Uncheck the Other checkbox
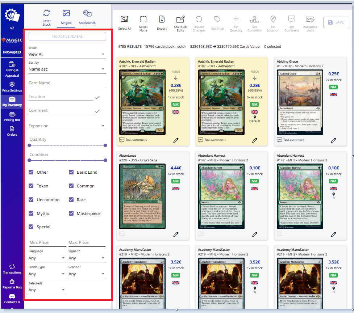This screenshot has width=354, height=313. [31, 172]
